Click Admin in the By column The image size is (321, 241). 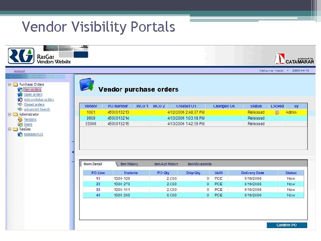click(x=291, y=112)
